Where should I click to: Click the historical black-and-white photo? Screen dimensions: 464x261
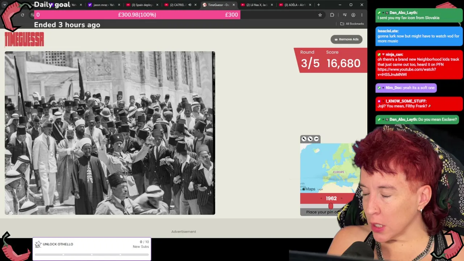pos(110,133)
